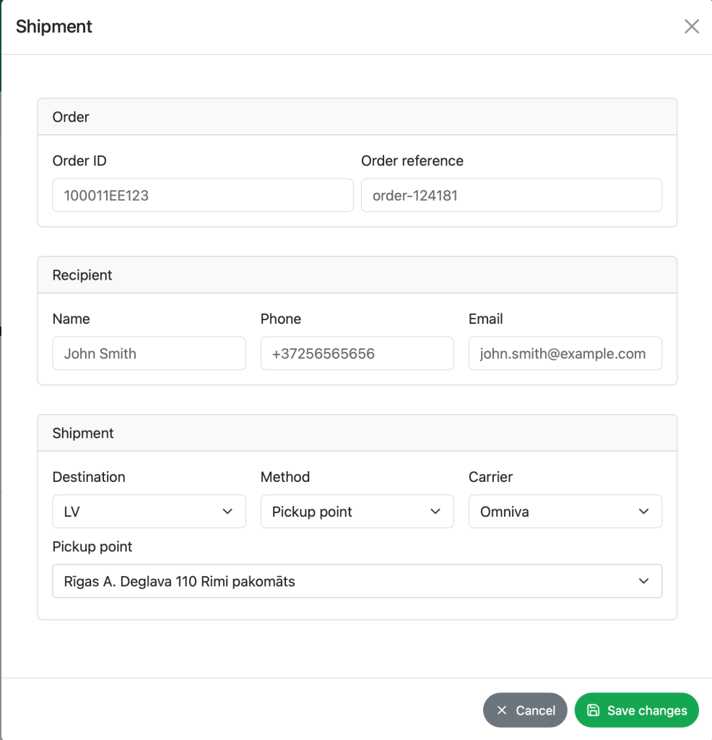Open the Method dropdown showing Pickup point

coord(357,511)
